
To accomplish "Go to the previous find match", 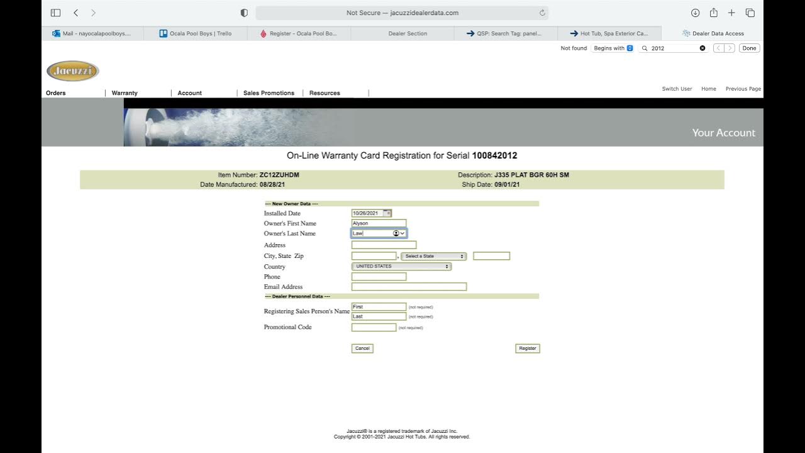I will coord(718,48).
